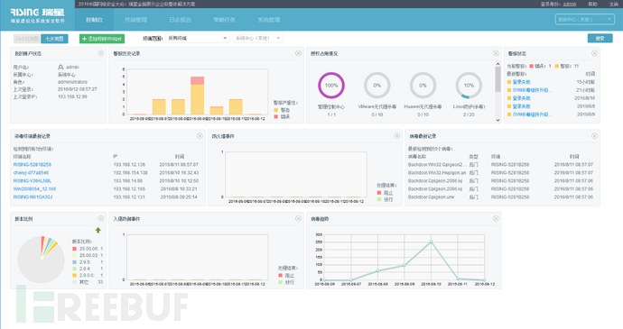This screenshot has width=623, height=329.
Task: Open the 策略任务 tab
Action: point(225,20)
